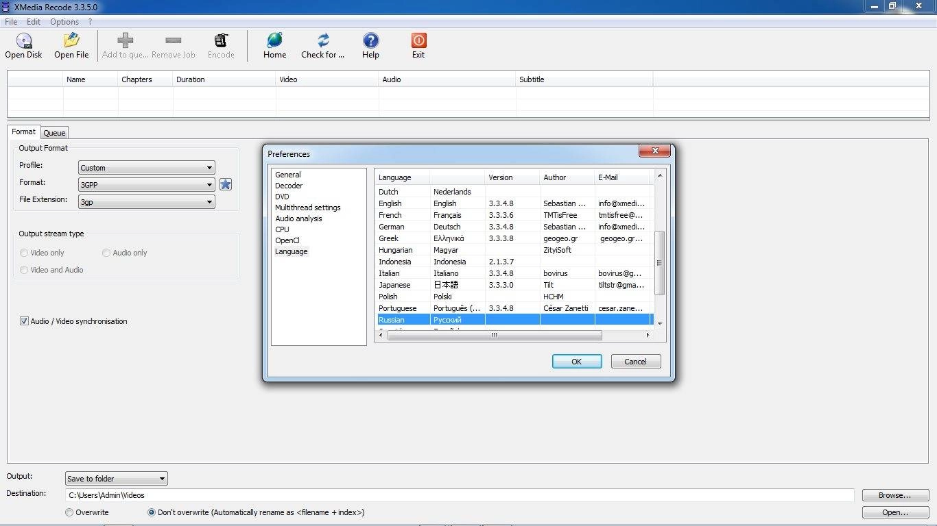This screenshot has height=526, width=937.
Task: Choose the Don't overwrite radio option
Action: pos(152,512)
